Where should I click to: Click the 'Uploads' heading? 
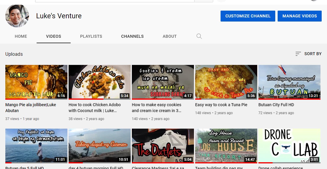point(14,54)
